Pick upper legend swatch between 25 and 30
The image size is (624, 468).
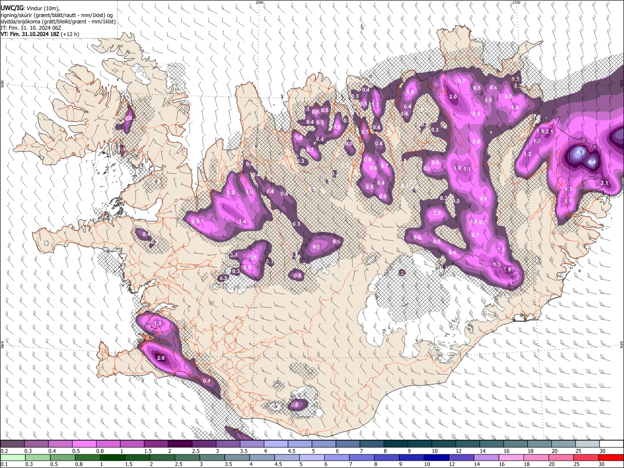click(x=588, y=444)
